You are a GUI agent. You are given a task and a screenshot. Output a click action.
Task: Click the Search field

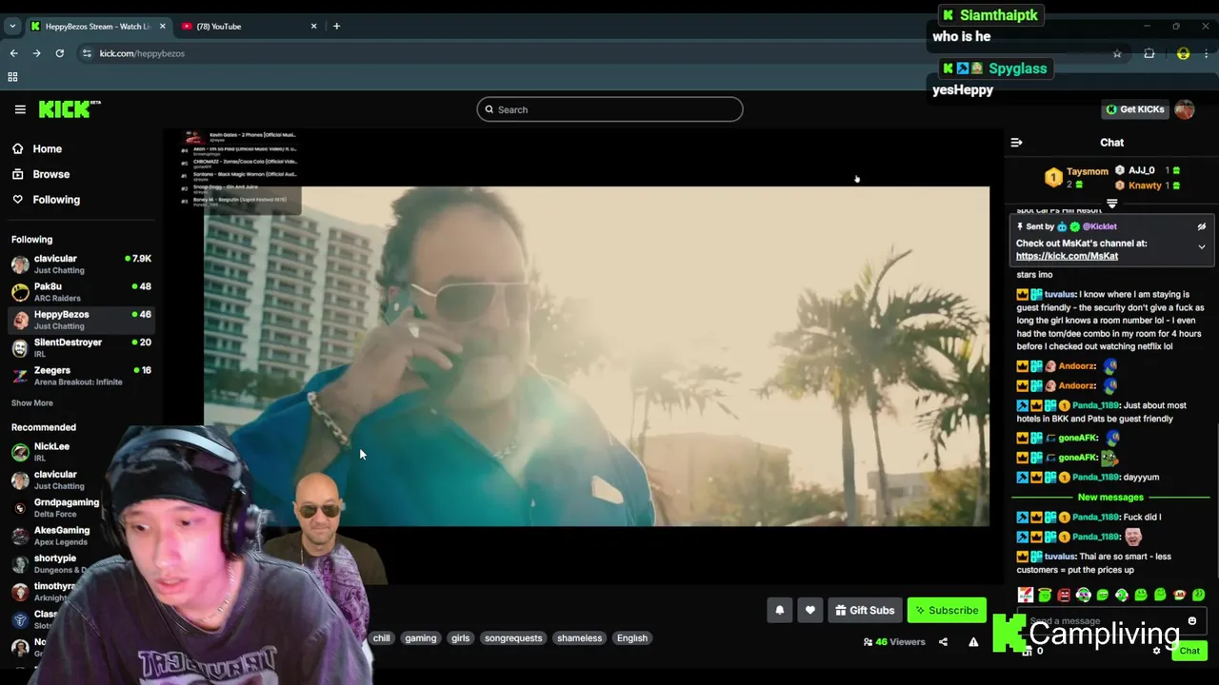tap(609, 109)
